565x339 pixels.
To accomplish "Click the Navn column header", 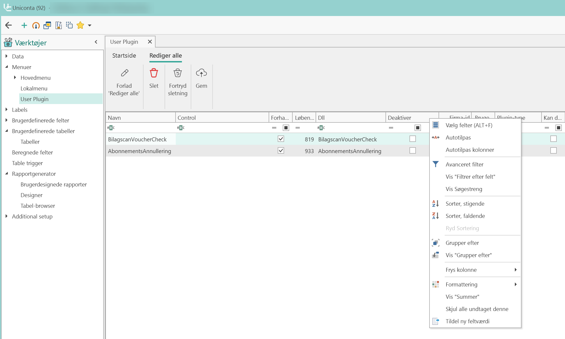I will coord(141,118).
